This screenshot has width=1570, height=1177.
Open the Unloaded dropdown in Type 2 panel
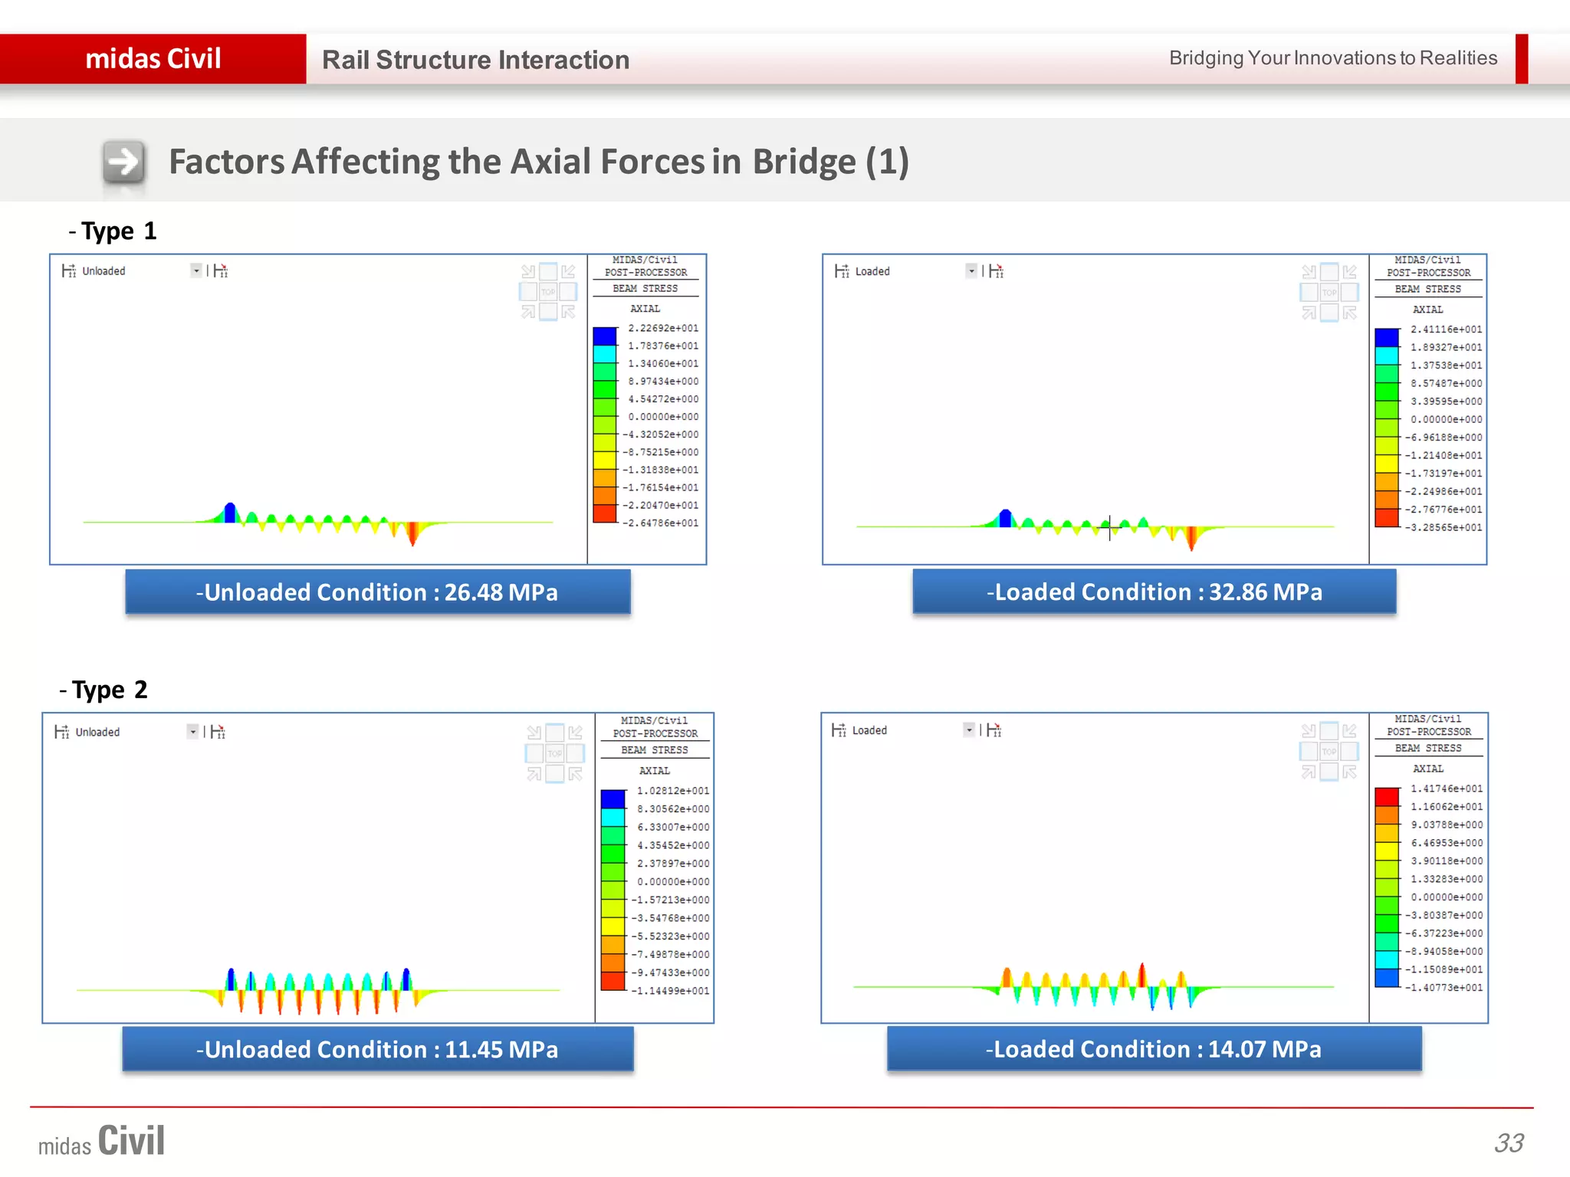click(x=192, y=732)
